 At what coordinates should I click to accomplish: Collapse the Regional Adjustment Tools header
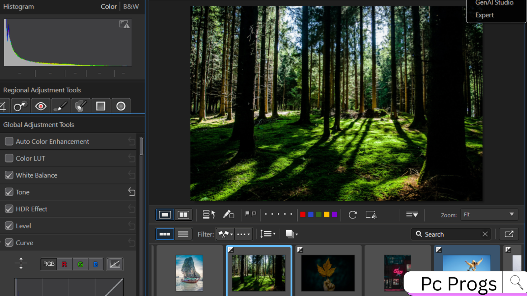pyautogui.click(x=42, y=90)
